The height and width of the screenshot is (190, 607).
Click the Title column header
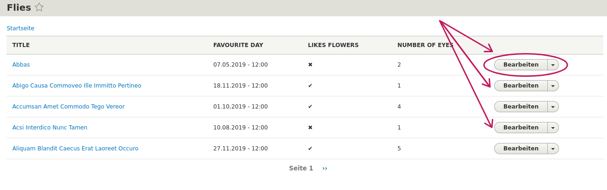[x=21, y=45]
